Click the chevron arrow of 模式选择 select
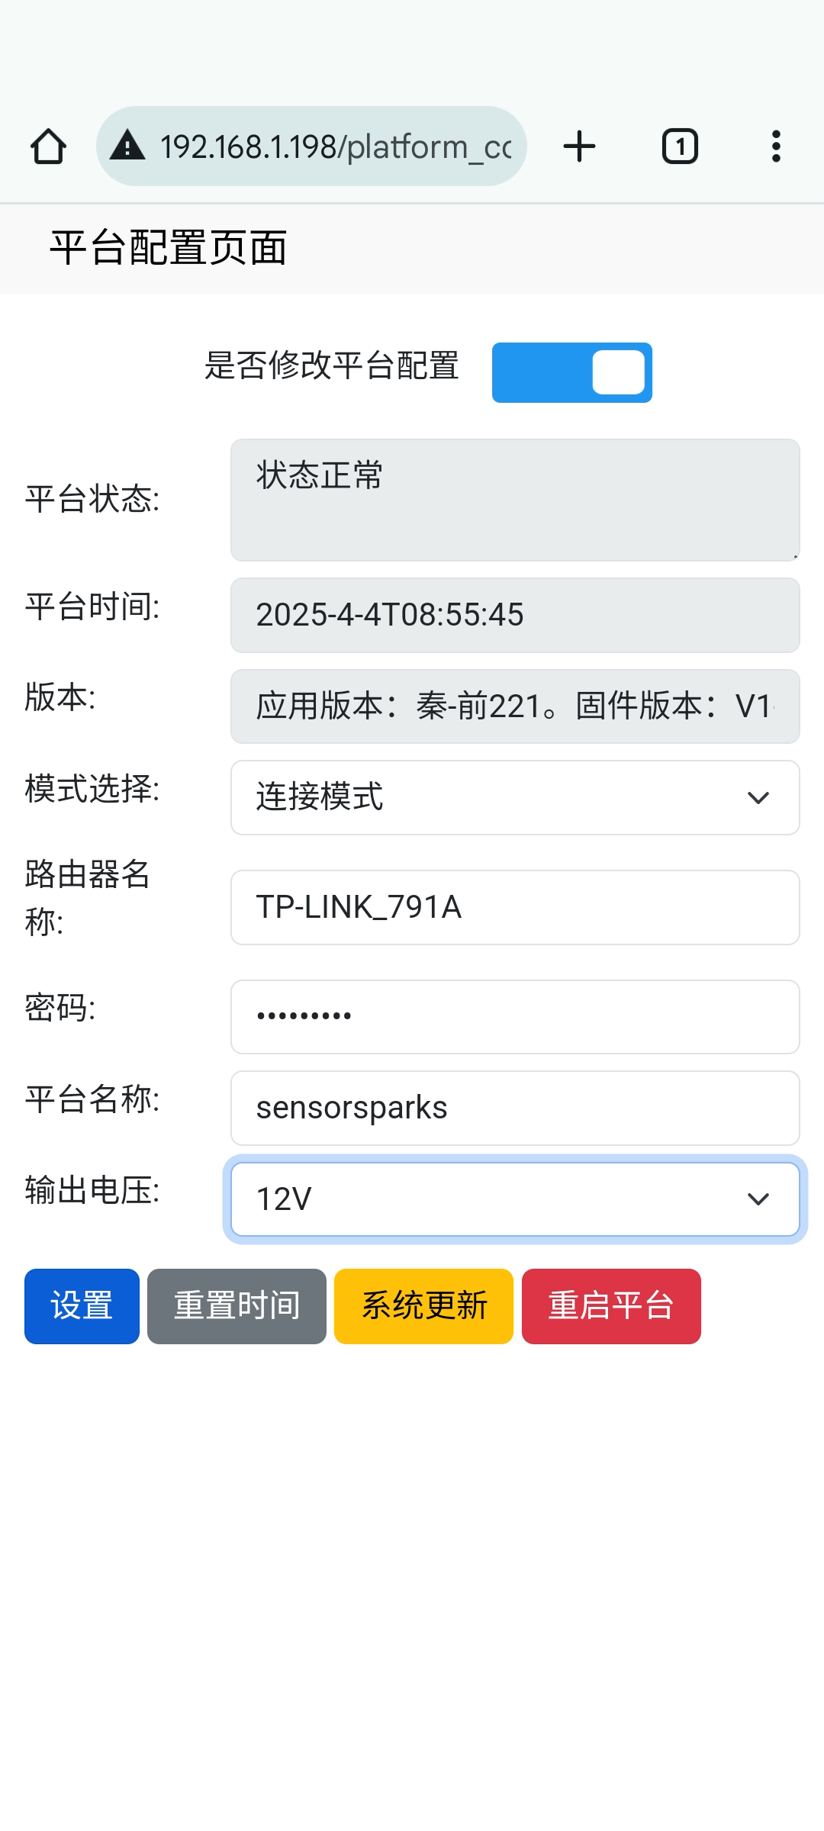The image size is (824, 1831). click(758, 798)
